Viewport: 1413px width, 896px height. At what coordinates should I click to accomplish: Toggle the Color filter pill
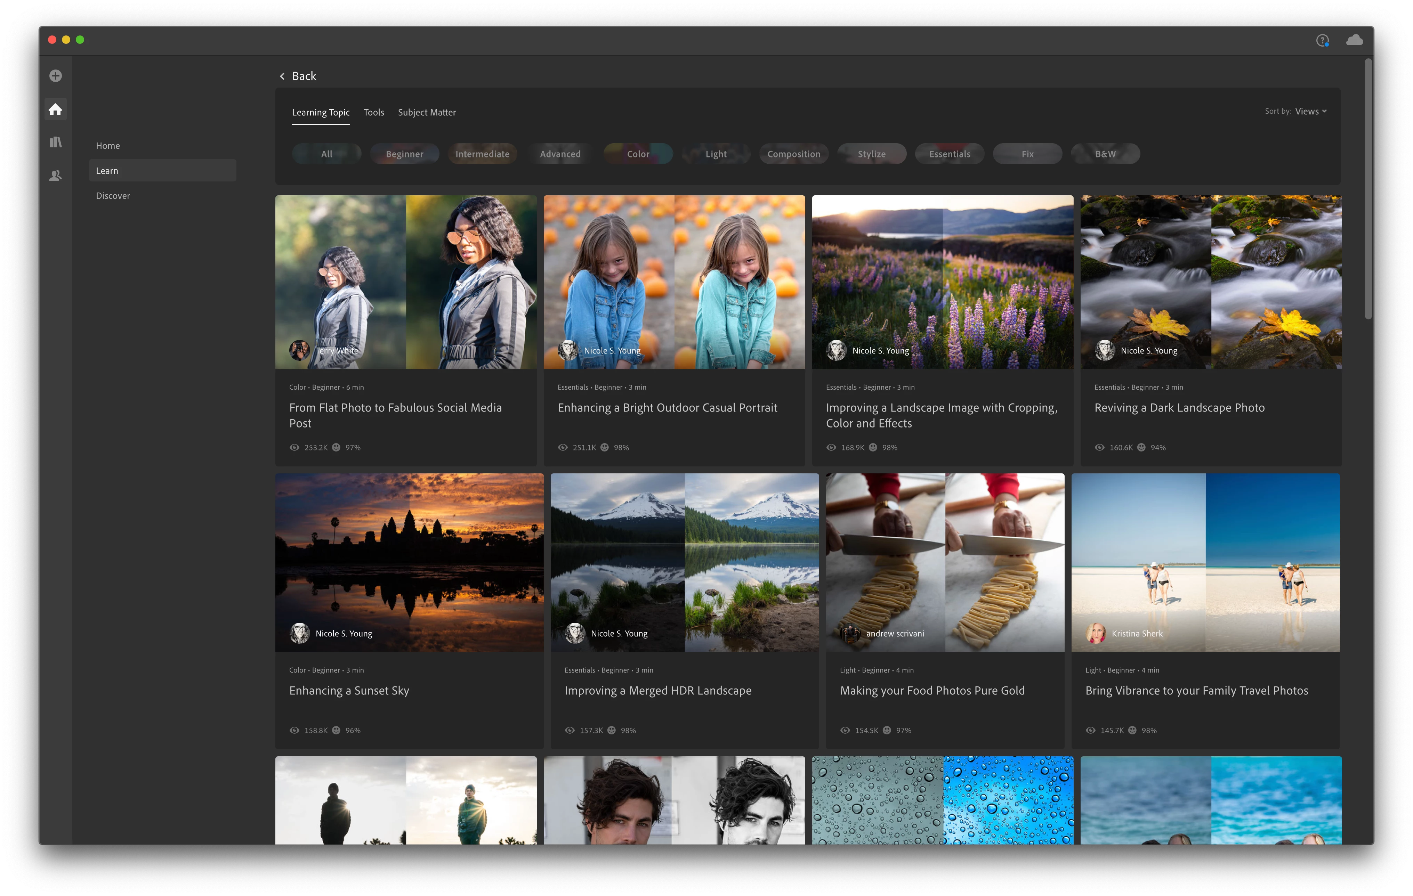click(638, 154)
